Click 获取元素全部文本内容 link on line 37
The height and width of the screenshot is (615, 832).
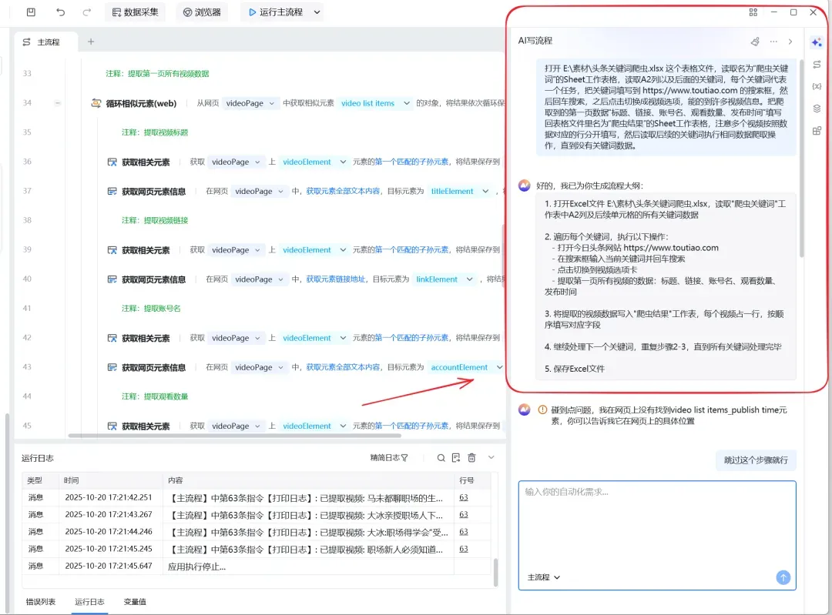click(343, 191)
